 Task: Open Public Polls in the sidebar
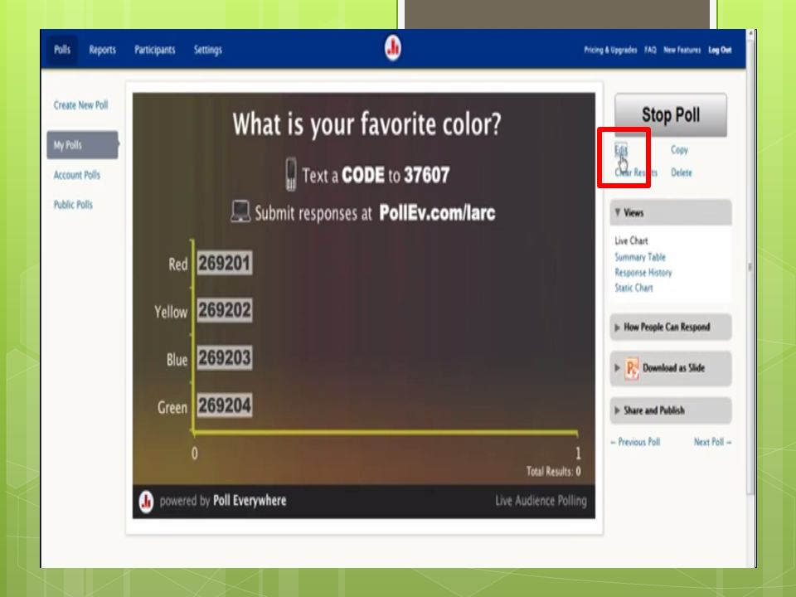73,205
